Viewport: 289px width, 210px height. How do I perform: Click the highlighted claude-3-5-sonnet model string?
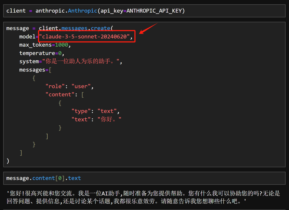[x=85, y=36]
